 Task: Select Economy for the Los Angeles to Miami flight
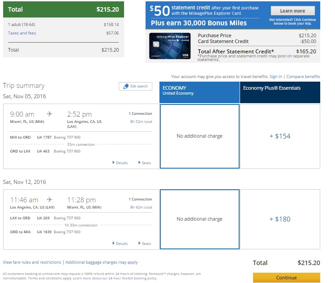coord(200,219)
